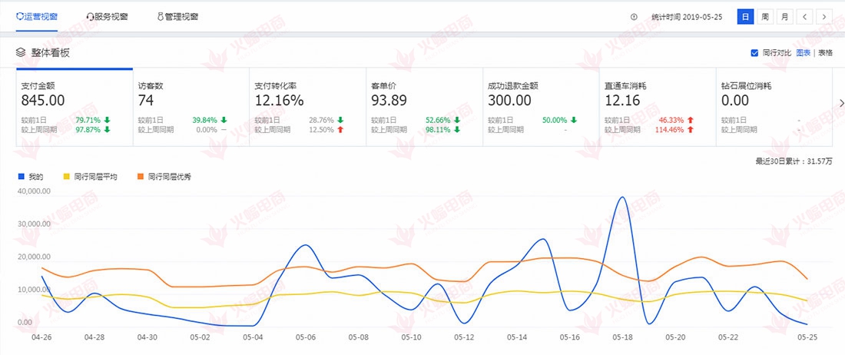Click the info icon beside 统计时间

[634, 16]
